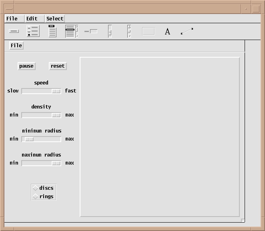The image size is (265, 231).
Task: Open the Select menu
Action: coord(55,18)
